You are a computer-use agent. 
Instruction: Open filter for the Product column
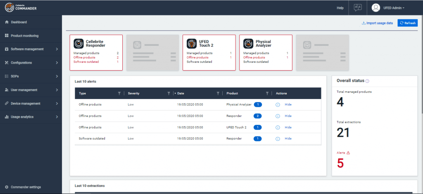(x=267, y=93)
